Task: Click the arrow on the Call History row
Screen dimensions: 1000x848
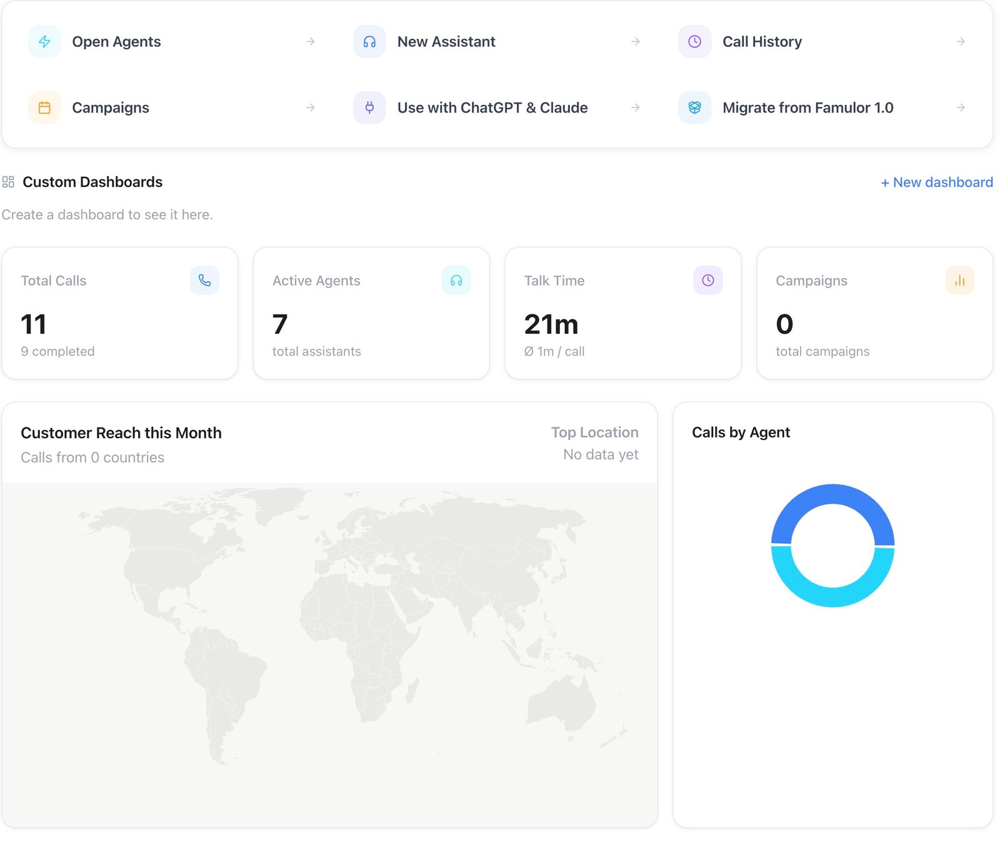Action: tap(961, 42)
